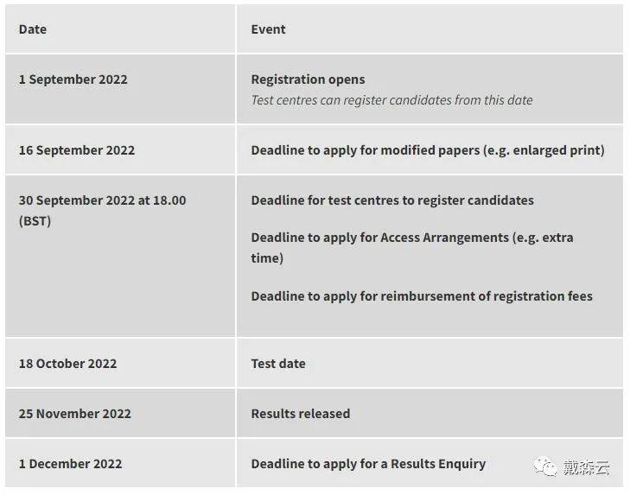The image size is (630, 495).
Task: Click the Access Arrangements deadline text
Action: point(412,247)
